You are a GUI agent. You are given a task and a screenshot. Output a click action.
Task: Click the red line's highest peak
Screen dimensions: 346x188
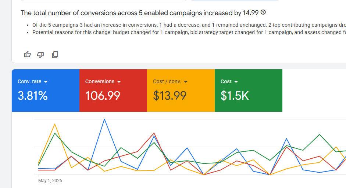tap(154, 133)
